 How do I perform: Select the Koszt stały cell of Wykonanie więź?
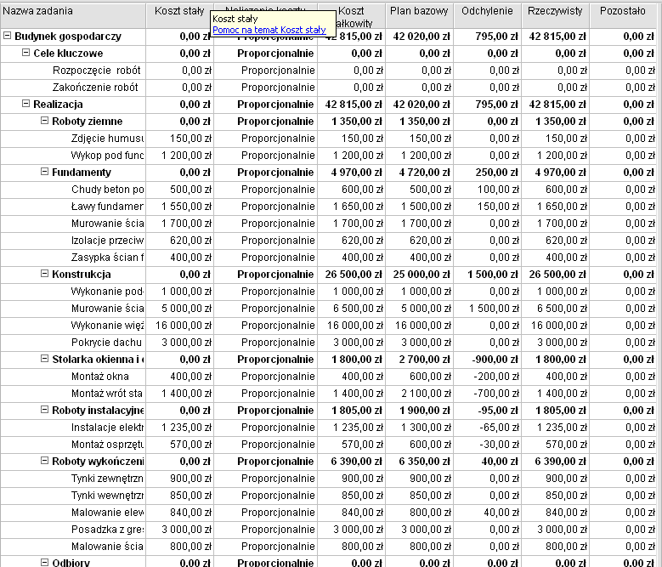click(x=179, y=326)
